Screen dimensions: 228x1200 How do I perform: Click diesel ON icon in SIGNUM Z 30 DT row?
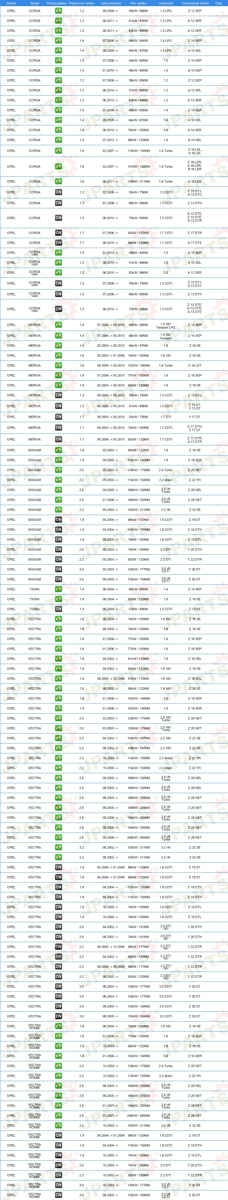[x=58, y=579]
